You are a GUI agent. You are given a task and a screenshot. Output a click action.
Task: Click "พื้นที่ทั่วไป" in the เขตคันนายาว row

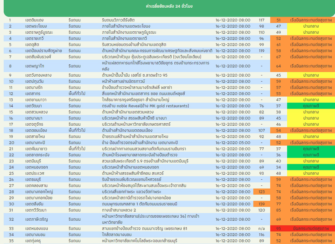(x=77, y=149)
